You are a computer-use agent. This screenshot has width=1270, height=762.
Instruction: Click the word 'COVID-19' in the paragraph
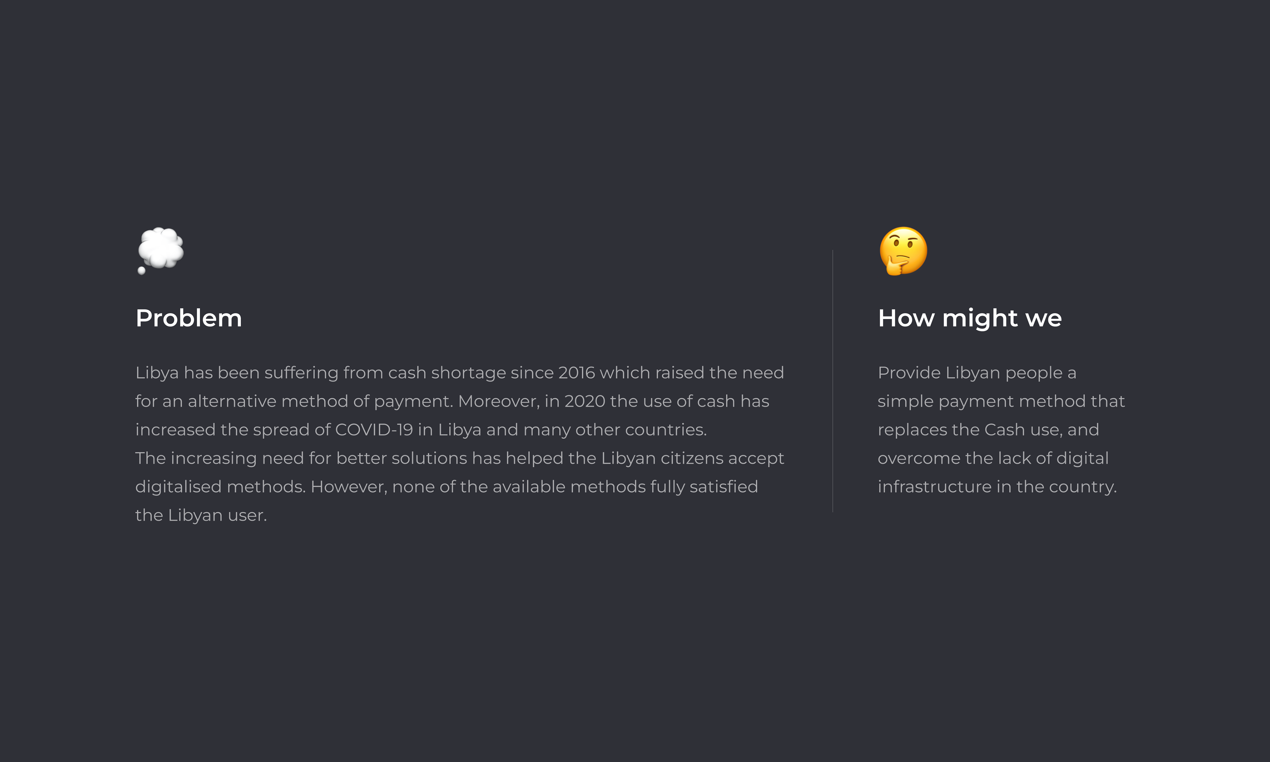(x=373, y=430)
